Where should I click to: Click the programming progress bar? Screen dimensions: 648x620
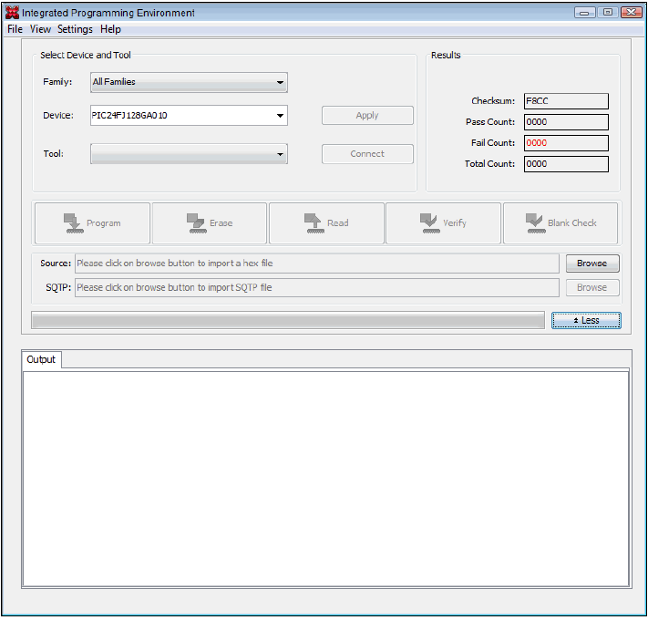[x=288, y=321]
